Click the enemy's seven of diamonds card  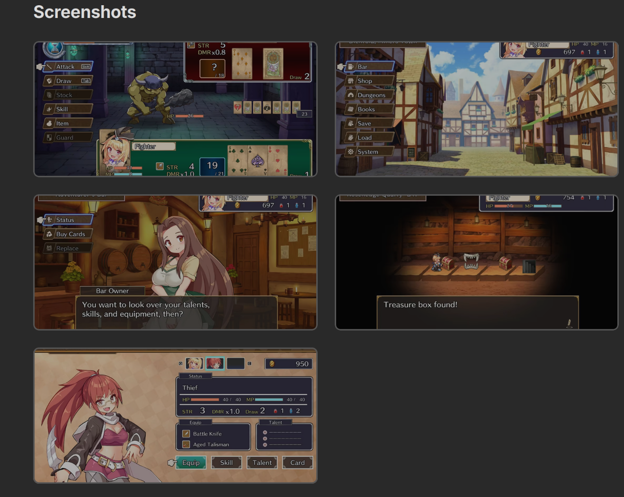242,63
